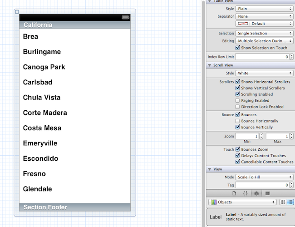This screenshot has width=295, height=227.
Task: Disable Scrolling Enabled checkbox
Action: pos(238,94)
